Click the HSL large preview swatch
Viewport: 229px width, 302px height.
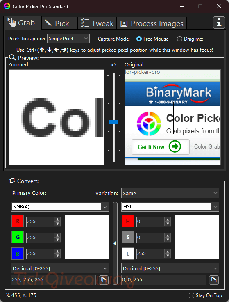[x=197, y=237]
